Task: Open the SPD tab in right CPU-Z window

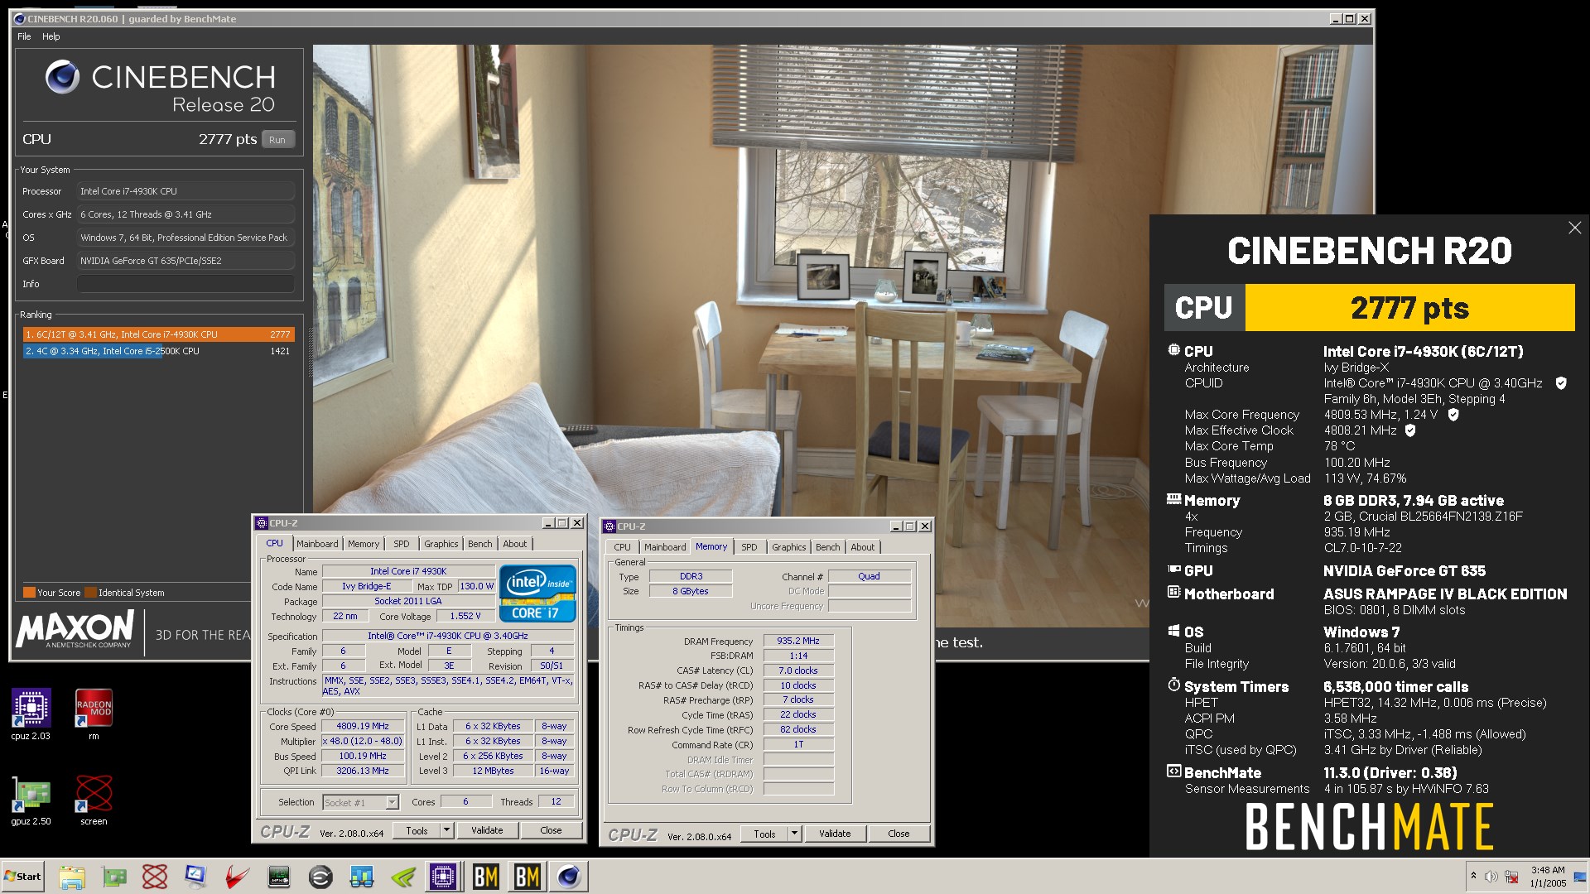Action: pyautogui.click(x=749, y=547)
